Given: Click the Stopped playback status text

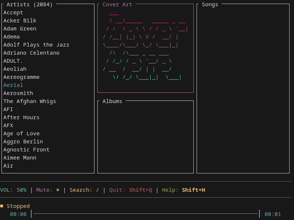Looking at the screenshot, I should point(18,206).
